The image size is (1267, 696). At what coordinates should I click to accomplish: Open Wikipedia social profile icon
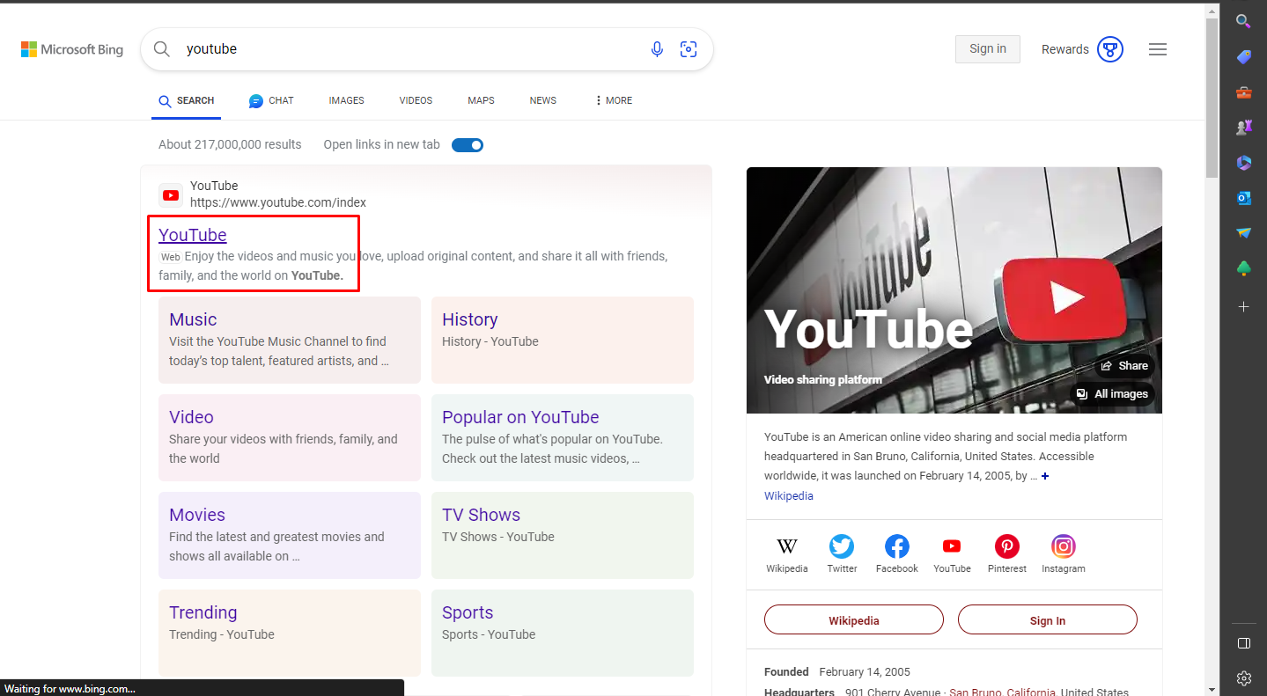786,546
